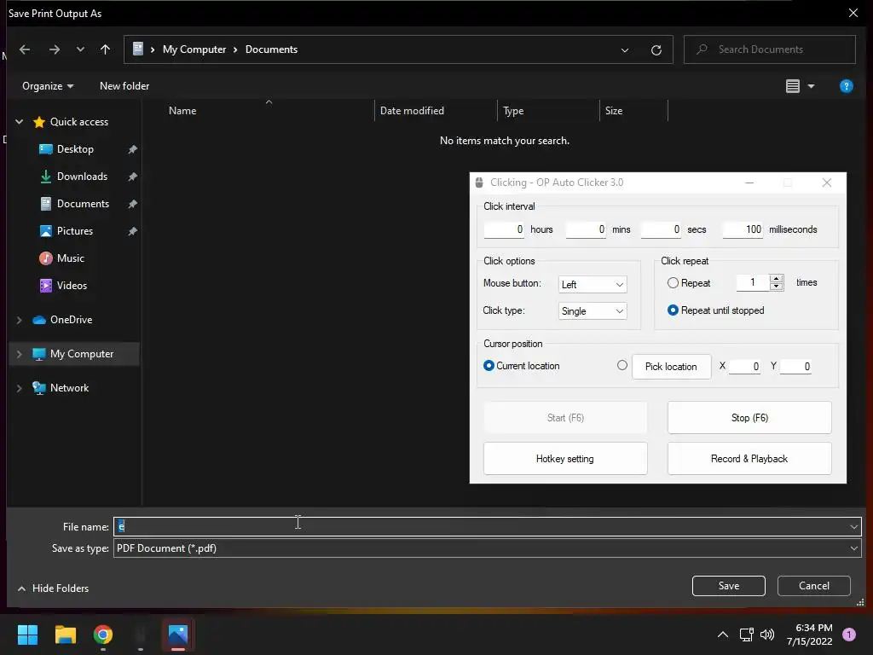Expand the address bar history dropdown
This screenshot has width=873, height=655.
tap(625, 50)
